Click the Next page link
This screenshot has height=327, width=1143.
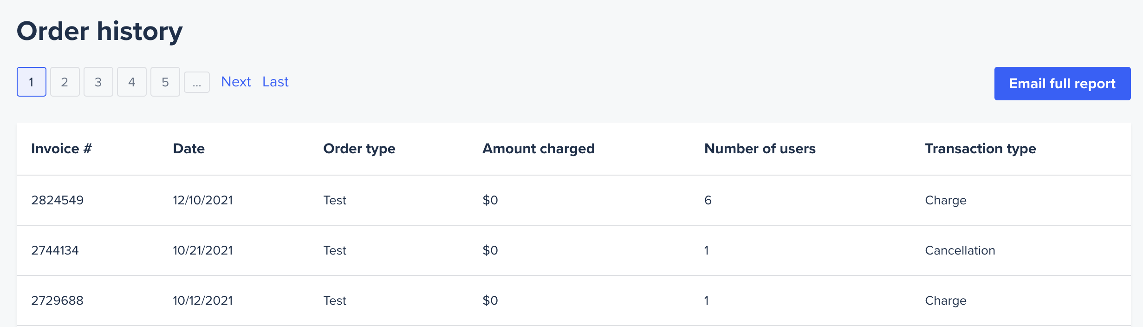[236, 82]
